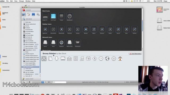Image resolution: width=170 pixels, height=95 pixels.
Task: Open the gear action dropdown menu
Action: coord(30,82)
